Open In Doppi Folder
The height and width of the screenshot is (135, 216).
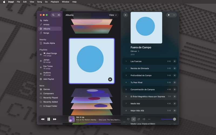(50, 106)
